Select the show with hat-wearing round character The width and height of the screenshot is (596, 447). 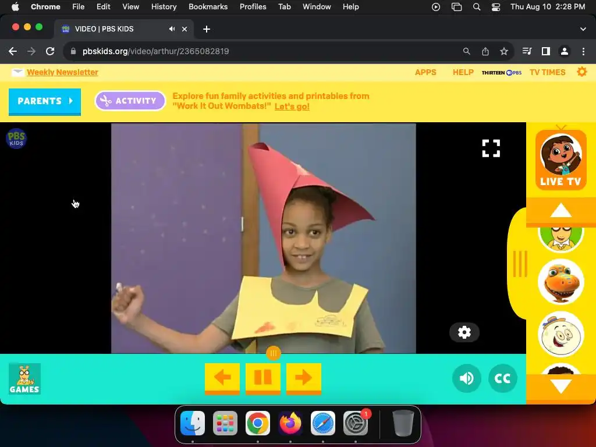click(560, 335)
